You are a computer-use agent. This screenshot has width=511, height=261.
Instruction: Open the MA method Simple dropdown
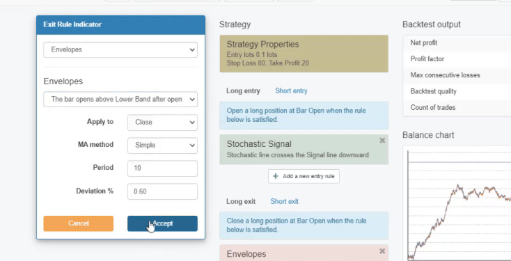(162, 145)
